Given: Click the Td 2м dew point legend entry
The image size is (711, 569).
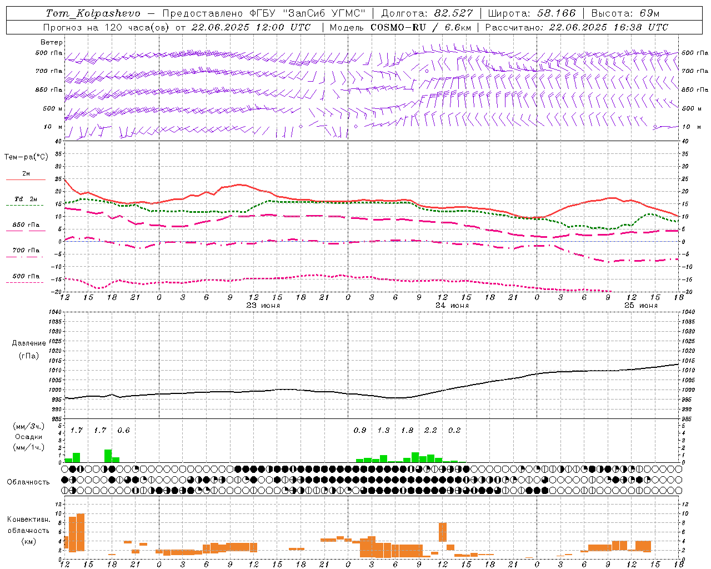Looking at the screenshot, I should tap(26, 199).
